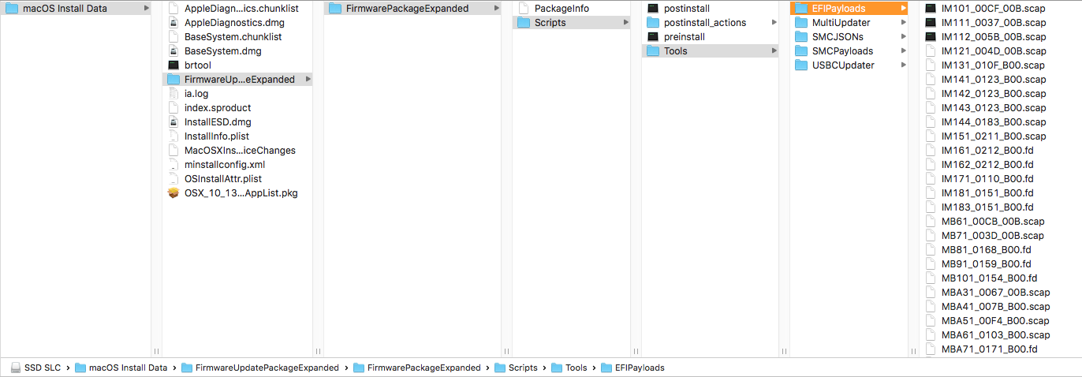Click the minstallconfig.xml file icon
This screenshot has width=1082, height=377.
pos(173,165)
